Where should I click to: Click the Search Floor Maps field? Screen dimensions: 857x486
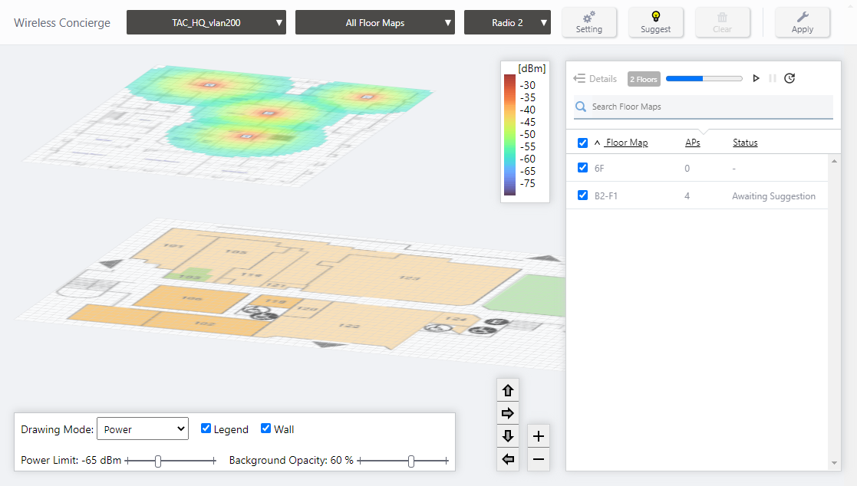710,107
